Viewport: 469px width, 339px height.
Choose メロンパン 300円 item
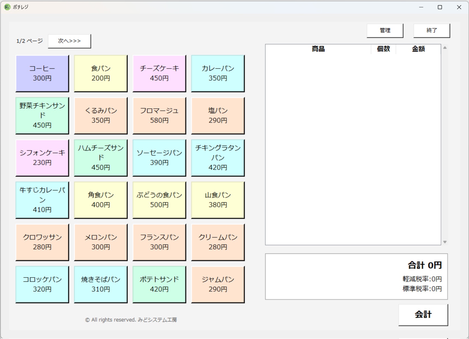[101, 242]
